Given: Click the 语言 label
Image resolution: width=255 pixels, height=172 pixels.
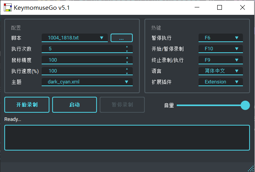Looking at the screenshot, I should tap(157, 71).
